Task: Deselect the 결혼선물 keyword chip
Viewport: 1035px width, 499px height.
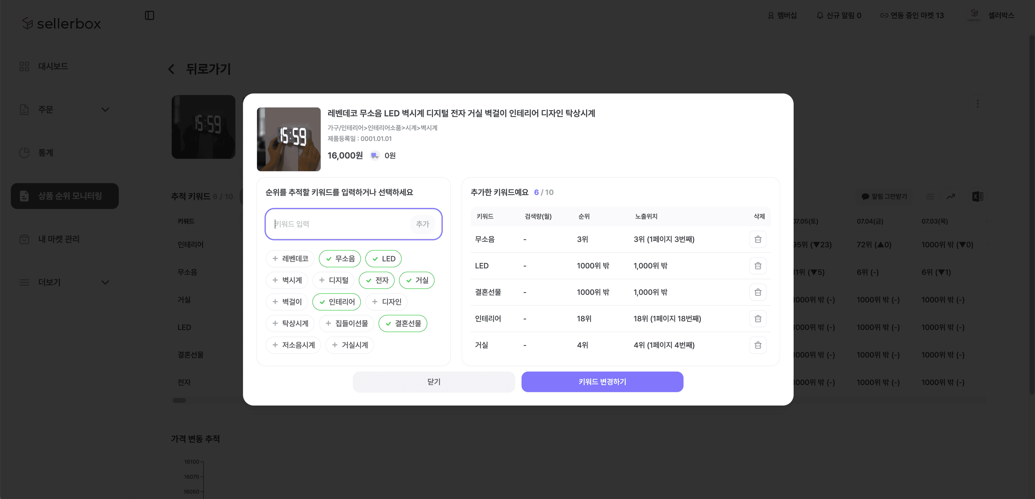Action: [403, 323]
